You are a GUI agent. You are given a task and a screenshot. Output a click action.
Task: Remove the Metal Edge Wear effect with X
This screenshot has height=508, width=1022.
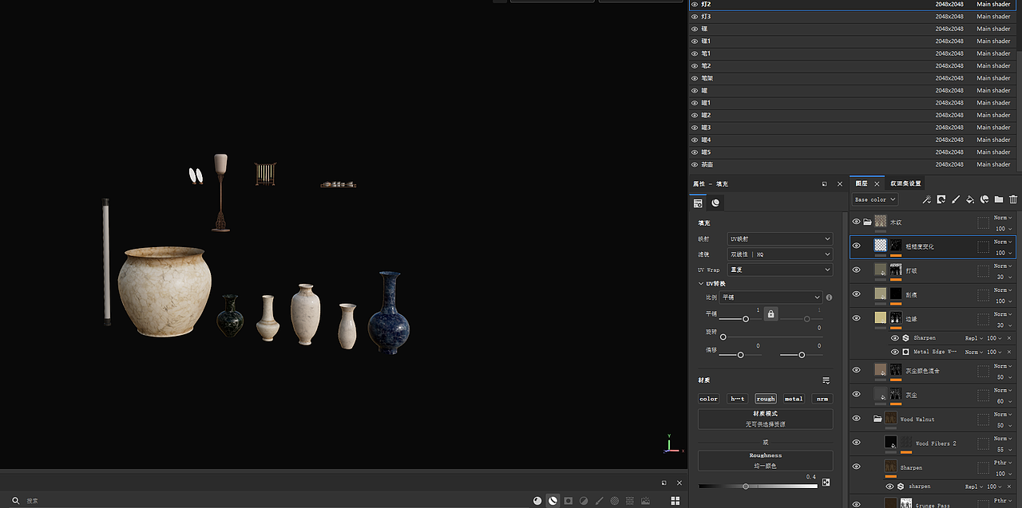coord(1009,352)
